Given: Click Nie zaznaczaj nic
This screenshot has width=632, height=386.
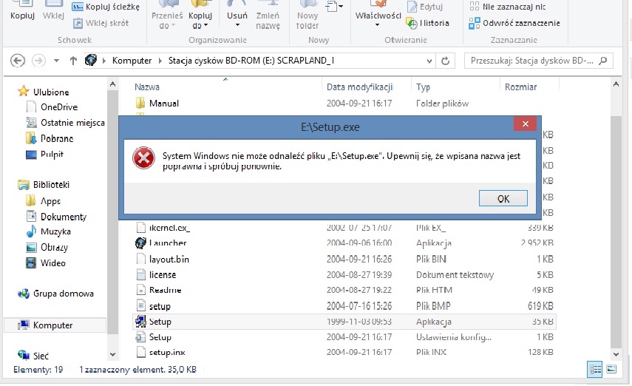Looking at the screenshot, I should 508,7.
